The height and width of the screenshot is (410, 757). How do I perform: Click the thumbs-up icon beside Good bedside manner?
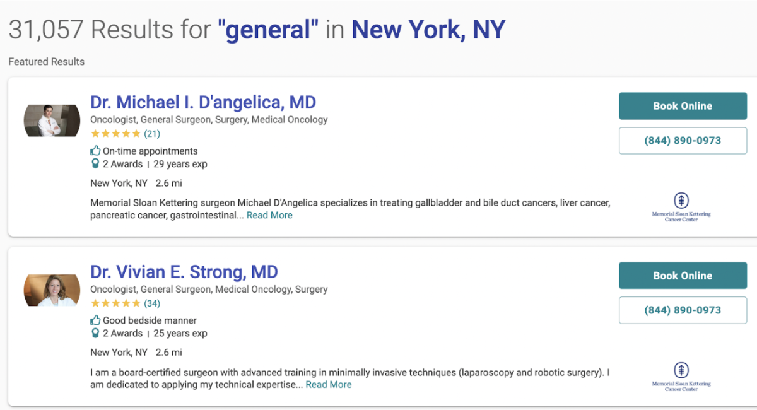pyautogui.click(x=95, y=320)
